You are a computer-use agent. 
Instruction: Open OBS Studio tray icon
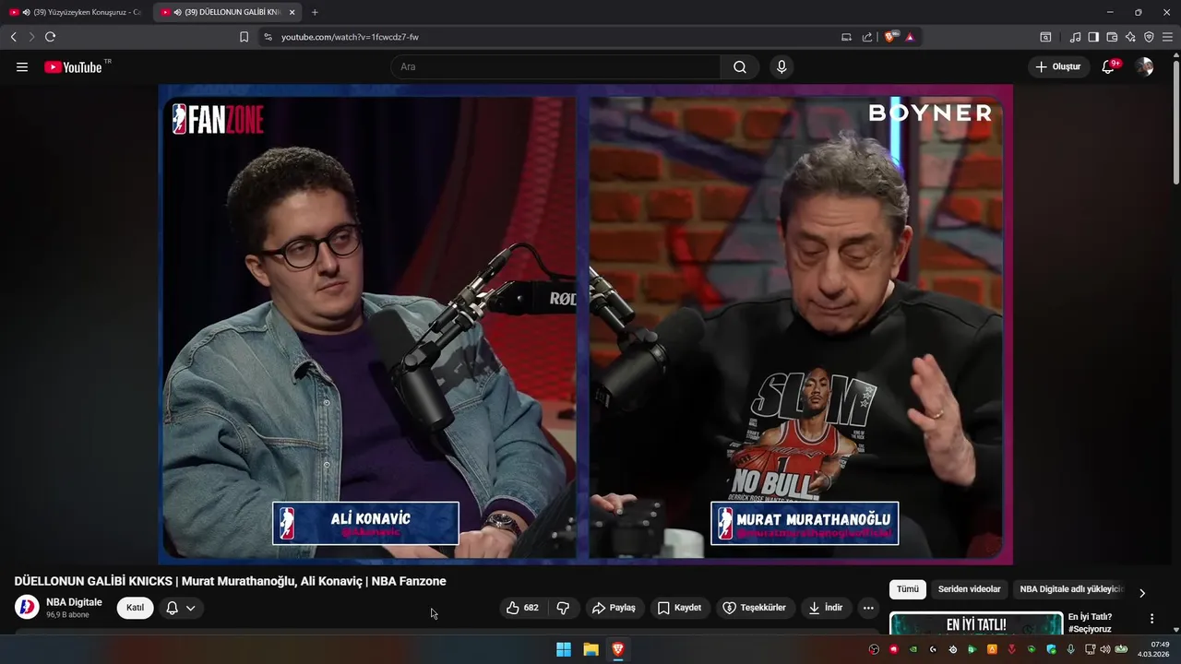[x=873, y=649]
